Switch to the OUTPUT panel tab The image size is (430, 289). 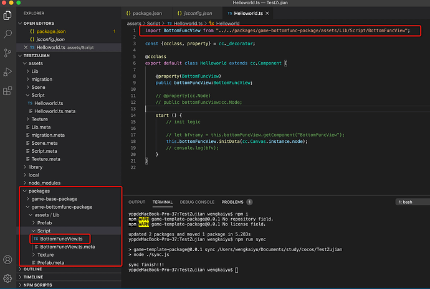[136, 202]
